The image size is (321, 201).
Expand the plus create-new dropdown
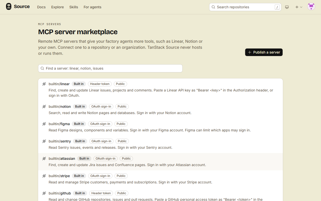click(x=299, y=7)
